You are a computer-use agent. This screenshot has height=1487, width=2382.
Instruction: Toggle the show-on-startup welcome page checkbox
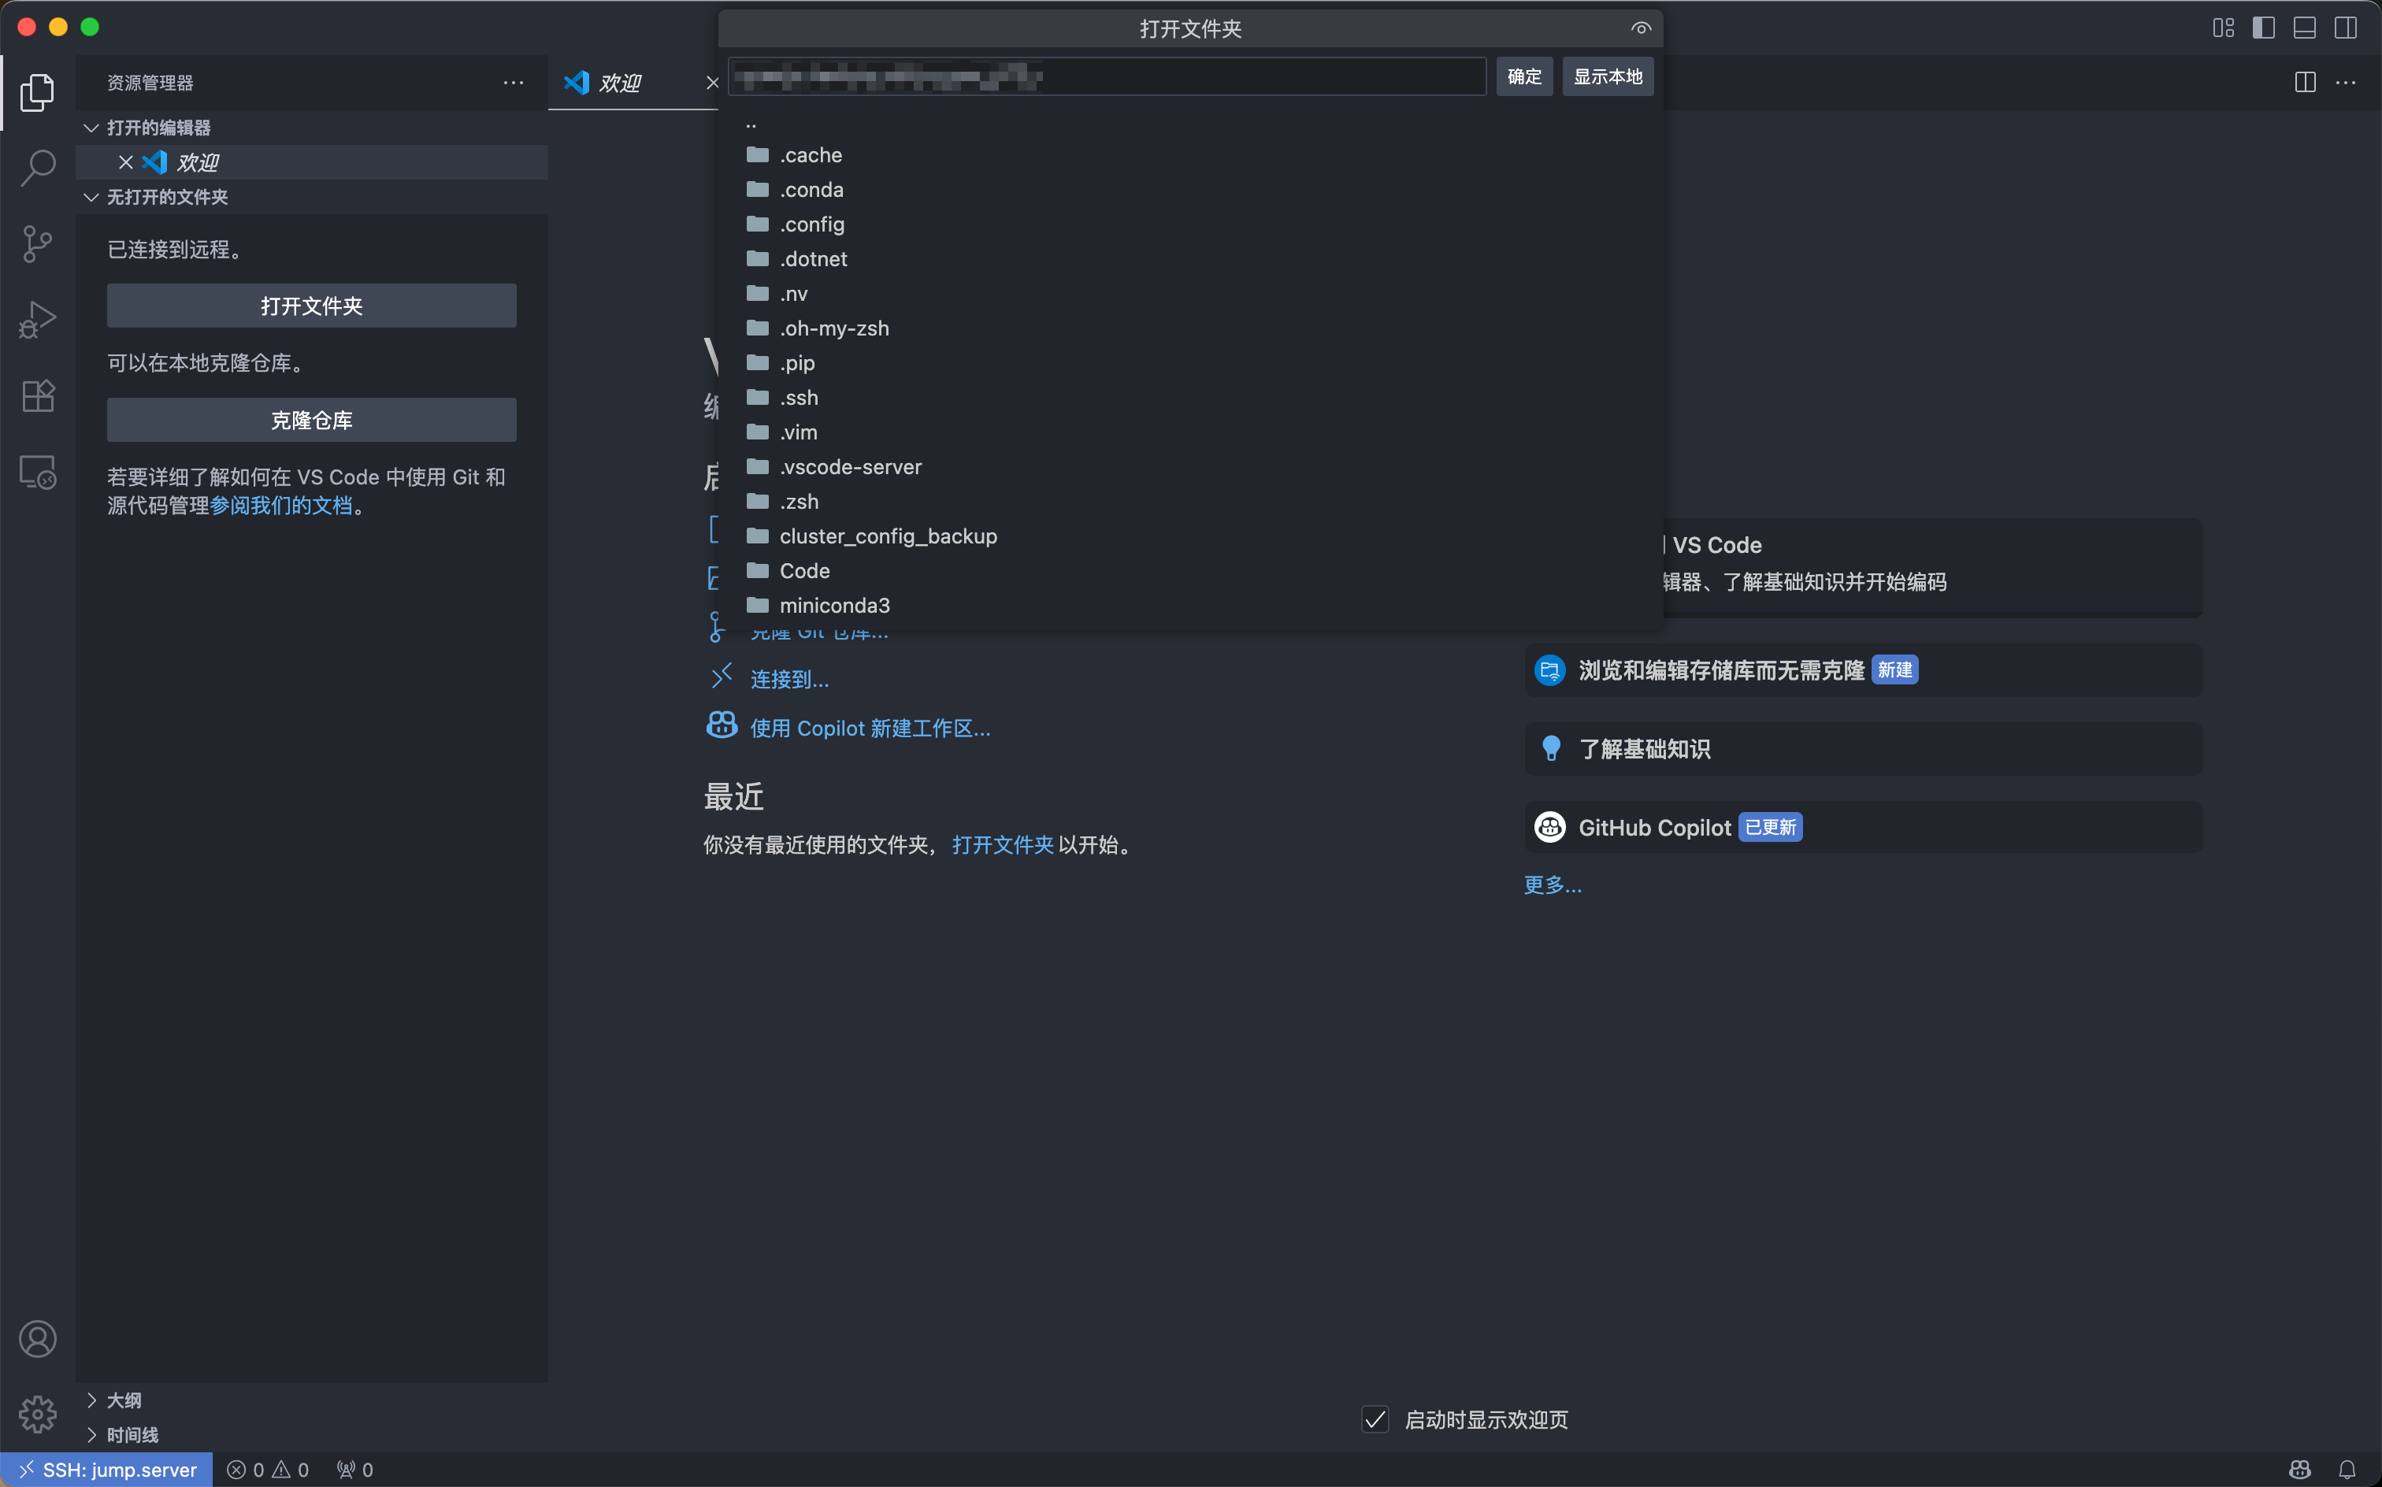point(1375,1419)
